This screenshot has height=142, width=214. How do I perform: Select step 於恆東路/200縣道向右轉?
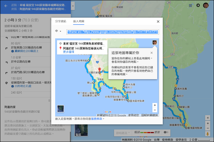[x=26, y=47]
